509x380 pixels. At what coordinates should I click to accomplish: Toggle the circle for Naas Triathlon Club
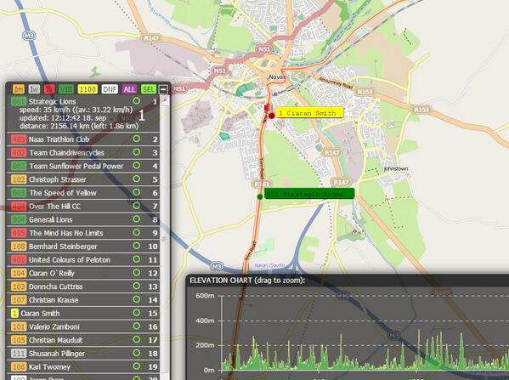tap(137, 139)
